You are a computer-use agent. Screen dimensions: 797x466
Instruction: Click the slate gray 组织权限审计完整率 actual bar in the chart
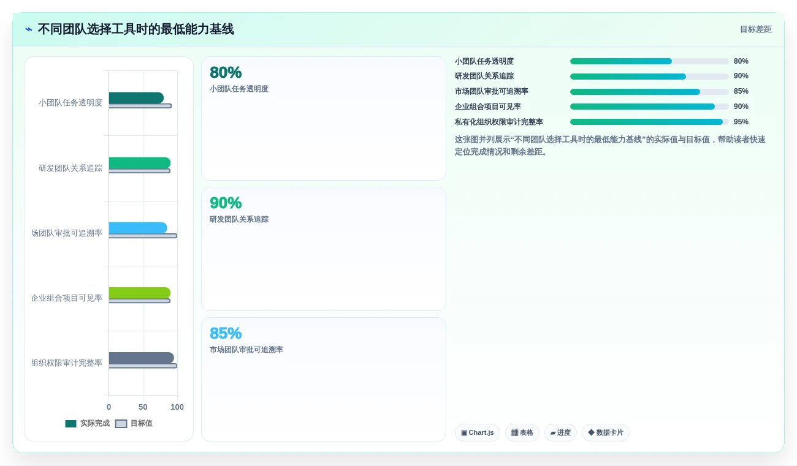coord(142,358)
